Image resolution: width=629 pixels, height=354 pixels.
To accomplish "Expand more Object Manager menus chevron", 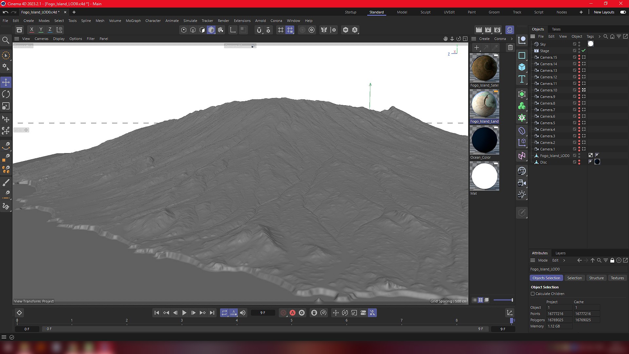I will (599, 36).
